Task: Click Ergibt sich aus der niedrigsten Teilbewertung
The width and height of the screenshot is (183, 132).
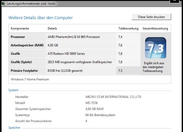Action: pyautogui.click(x=153, y=67)
